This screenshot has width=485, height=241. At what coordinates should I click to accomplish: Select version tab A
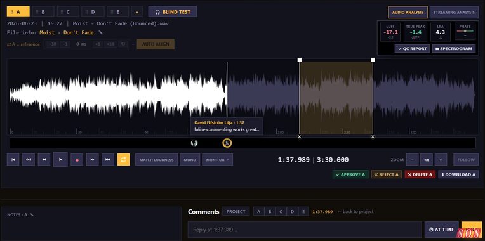pyautogui.click(x=18, y=12)
